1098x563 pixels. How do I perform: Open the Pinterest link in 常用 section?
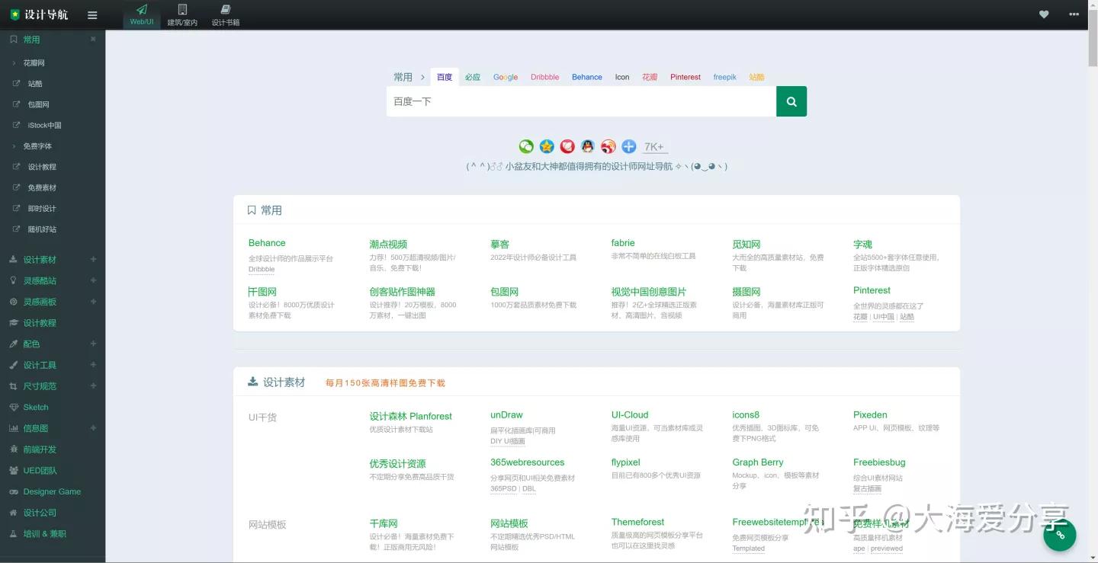coord(872,289)
